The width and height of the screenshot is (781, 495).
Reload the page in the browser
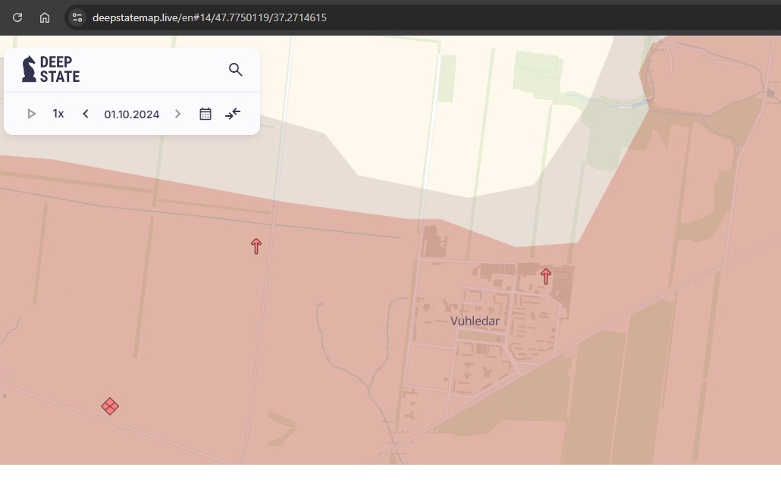(x=17, y=17)
